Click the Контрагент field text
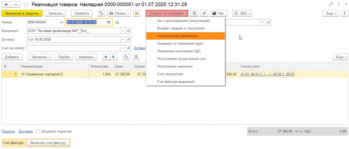 pos(73,31)
